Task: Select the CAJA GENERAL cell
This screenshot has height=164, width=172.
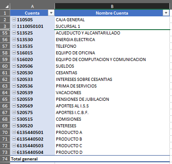Action: pos(112,19)
